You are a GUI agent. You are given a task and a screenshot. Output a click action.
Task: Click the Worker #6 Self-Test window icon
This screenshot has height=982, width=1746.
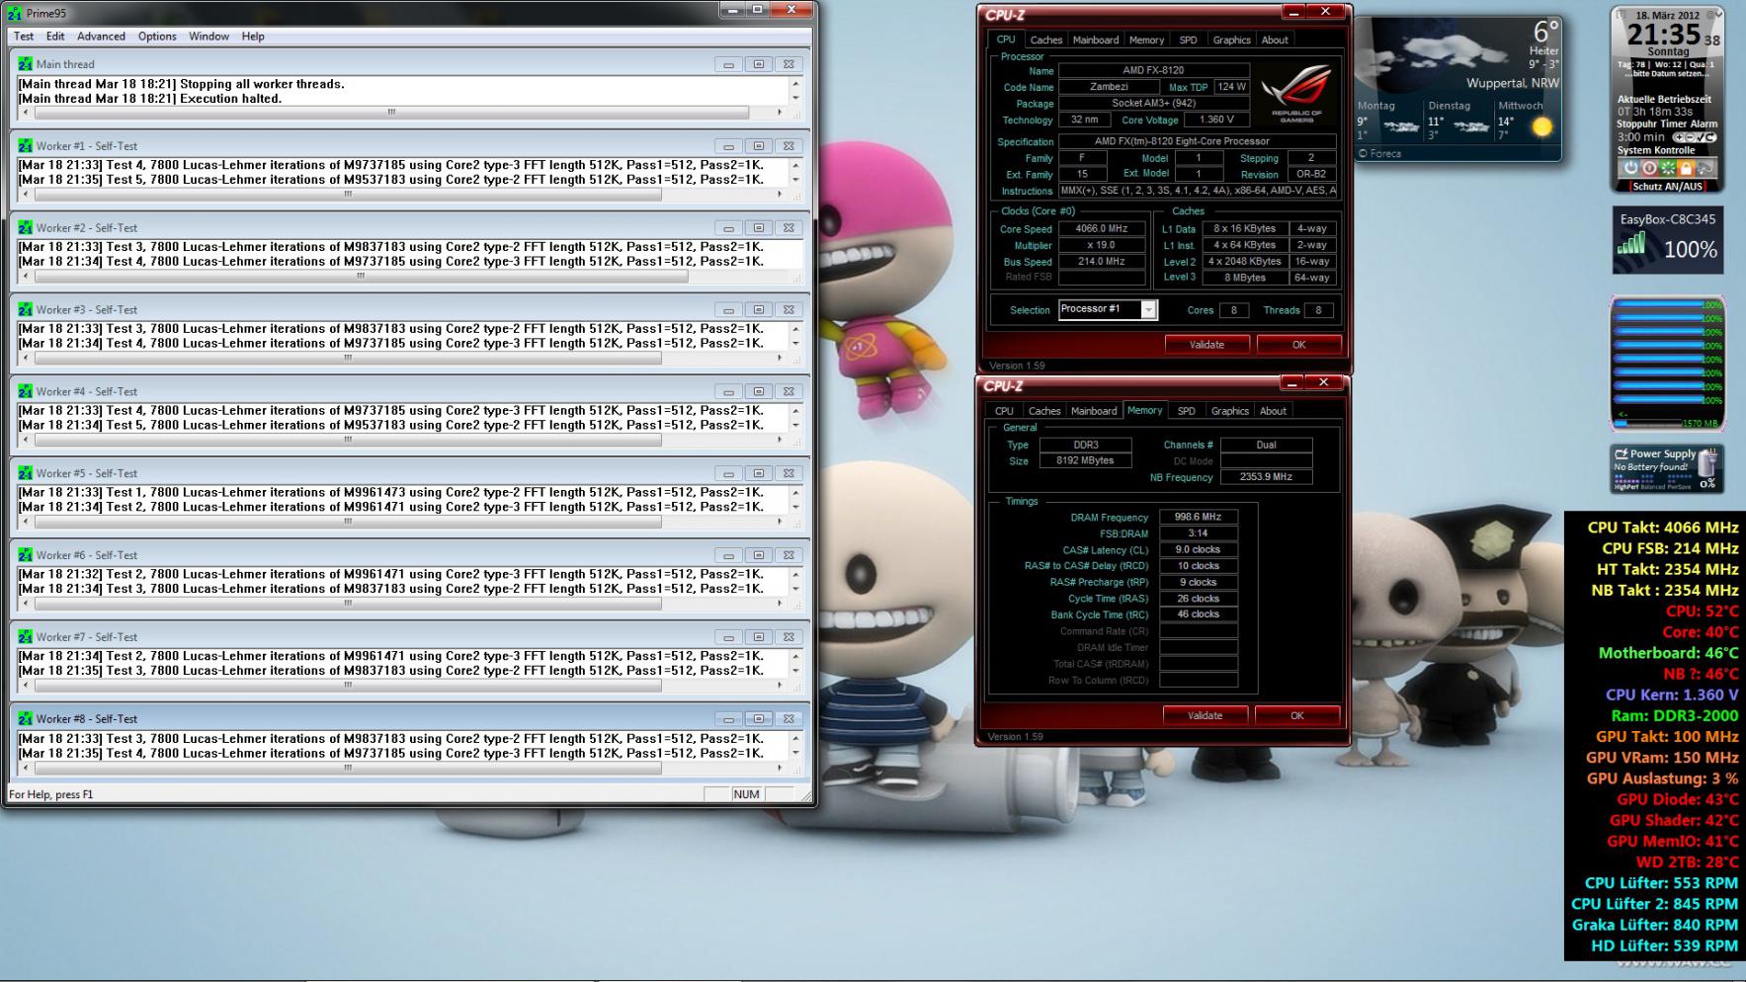click(x=25, y=555)
